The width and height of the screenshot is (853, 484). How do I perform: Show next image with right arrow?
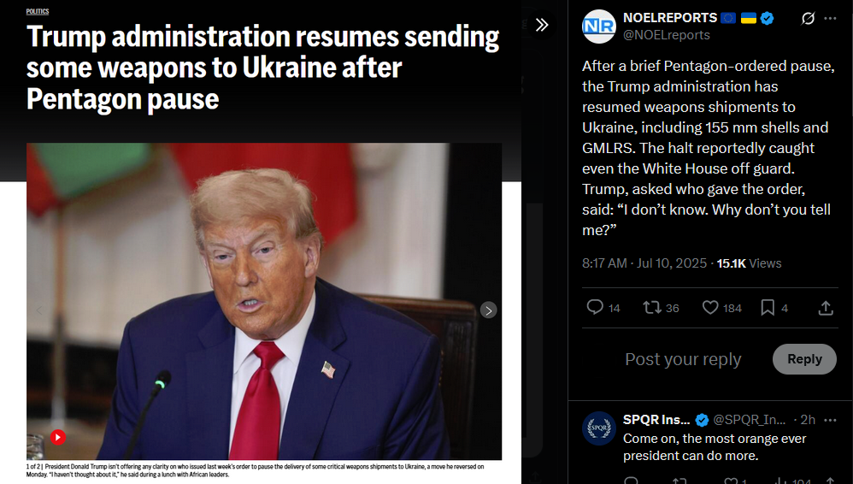pos(489,310)
